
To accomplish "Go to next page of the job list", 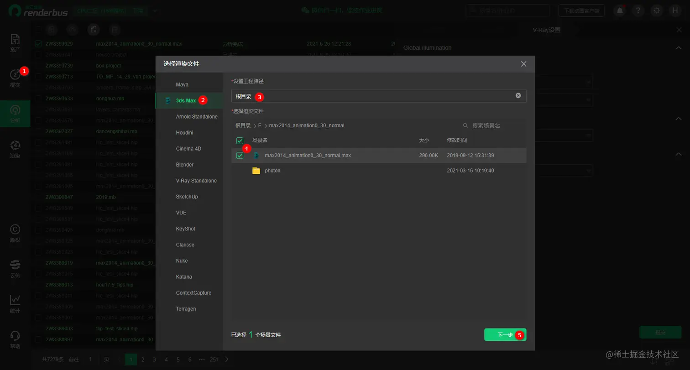I will coord(227,360).
